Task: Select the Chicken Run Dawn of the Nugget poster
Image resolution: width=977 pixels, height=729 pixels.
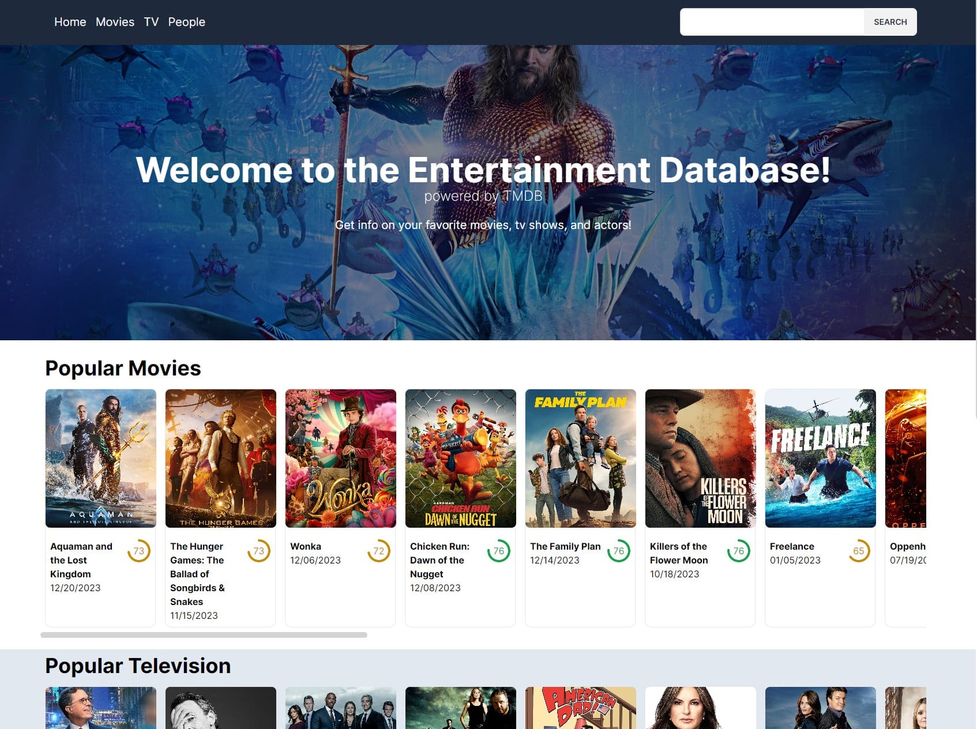Action: coord(461,459)
